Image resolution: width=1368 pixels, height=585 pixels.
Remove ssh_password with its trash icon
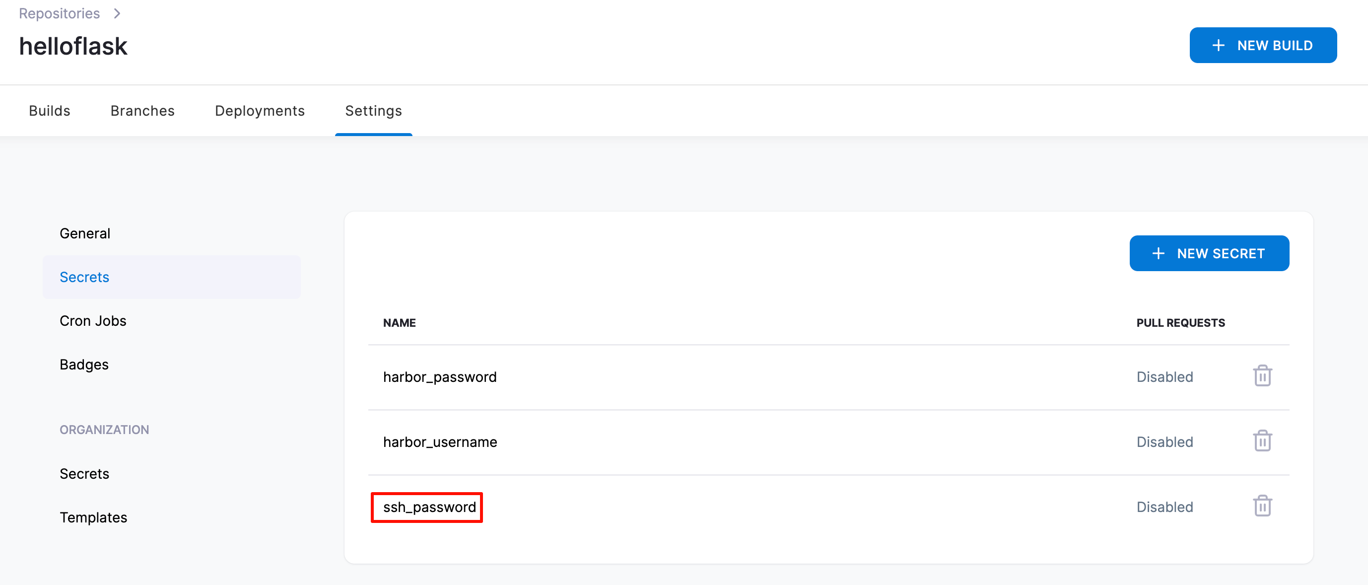tap(1262, 506)
